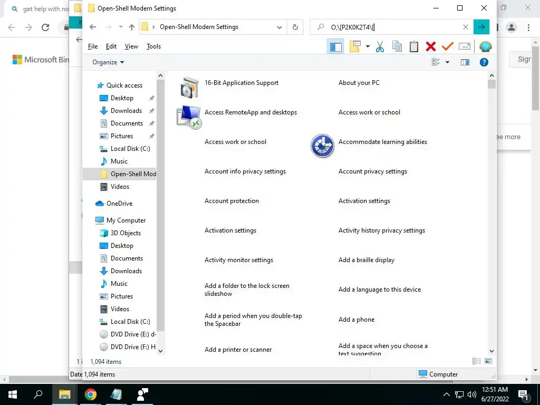The image size is (540, 405).
Task: Open the notification center icon in taskbar
Action: pos(524,394)
